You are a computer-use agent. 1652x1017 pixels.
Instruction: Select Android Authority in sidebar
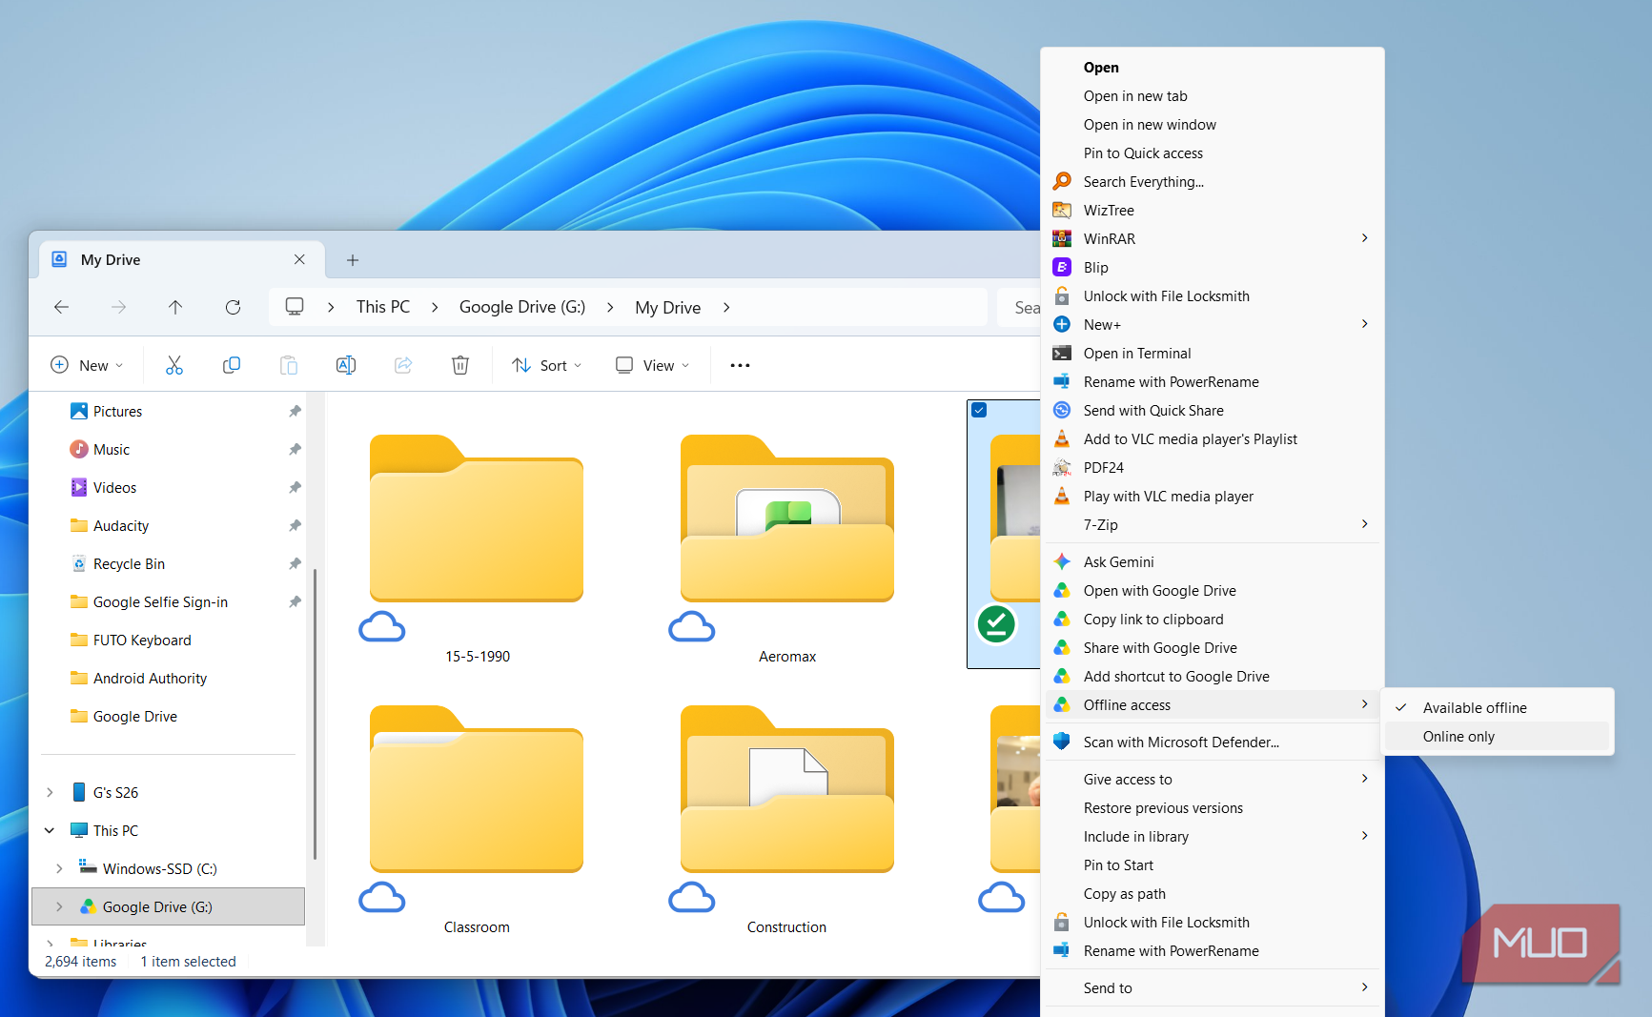150,678
